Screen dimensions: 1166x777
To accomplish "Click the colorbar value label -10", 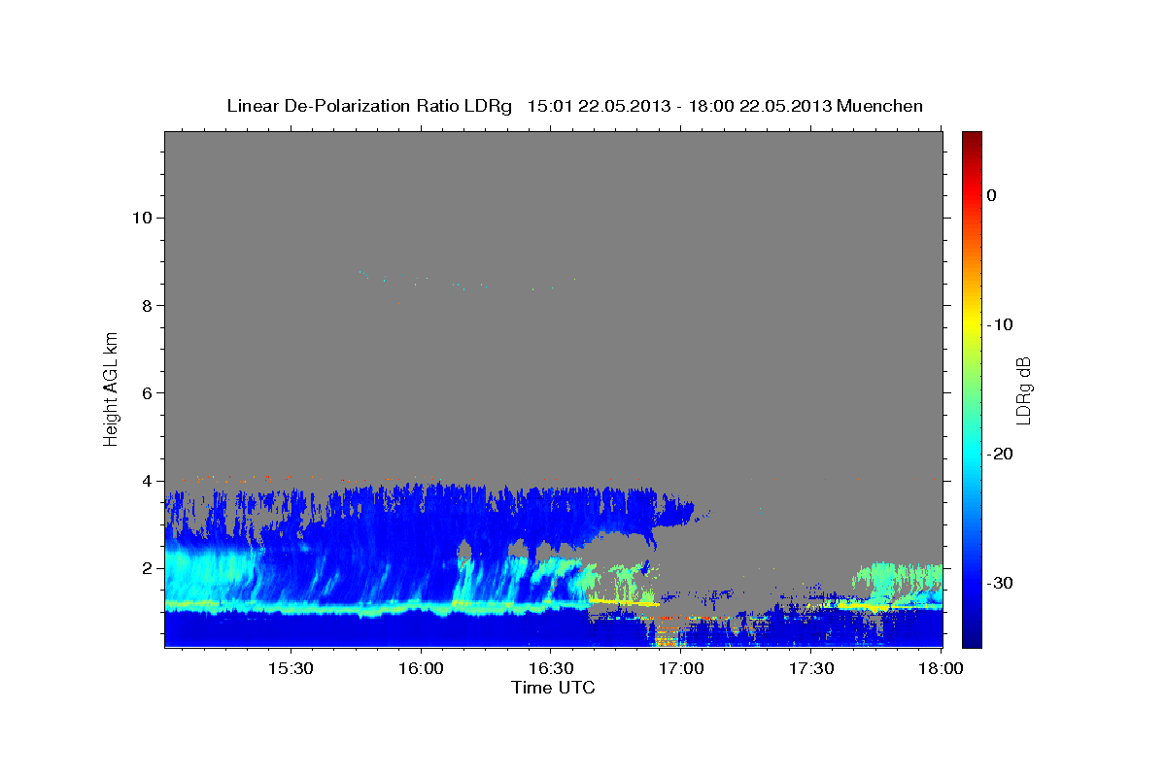I will click(x=998, y=324).
